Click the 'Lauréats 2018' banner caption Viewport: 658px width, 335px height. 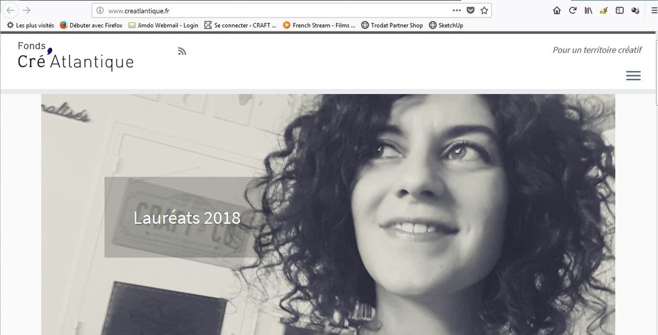click(187, 218)
